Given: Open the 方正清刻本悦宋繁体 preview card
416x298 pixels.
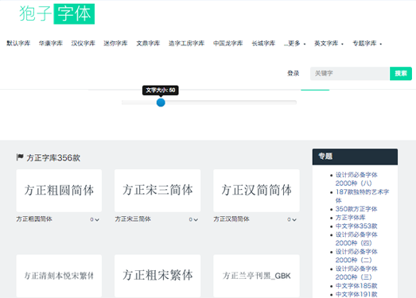Looking at the screenshot, I should (59, 276).
